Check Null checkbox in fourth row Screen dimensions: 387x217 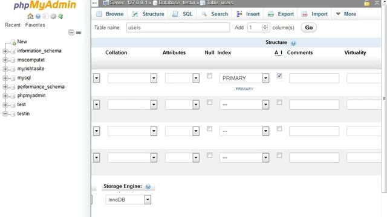209,156
